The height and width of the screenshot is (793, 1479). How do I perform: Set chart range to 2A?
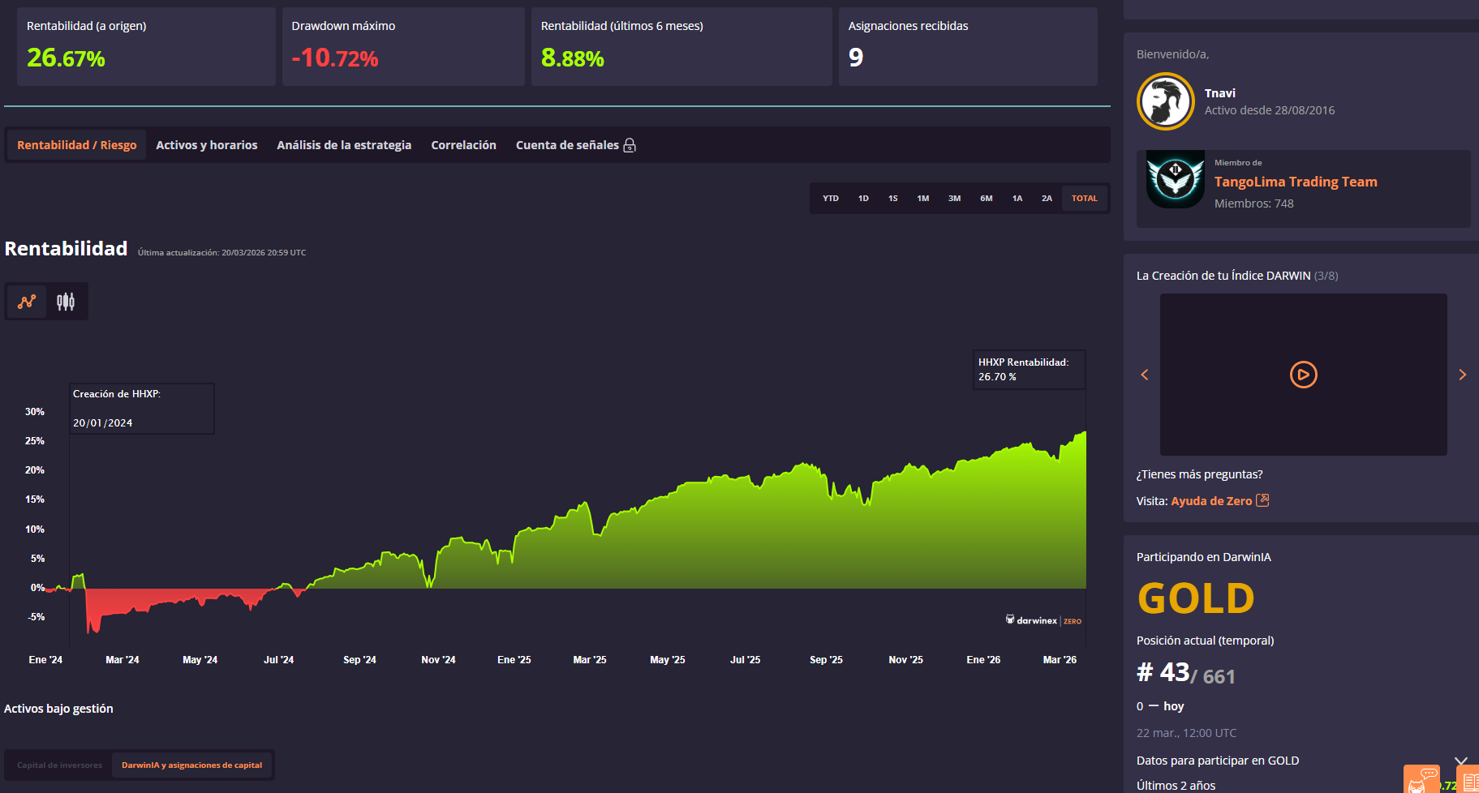click(1047, 199)
